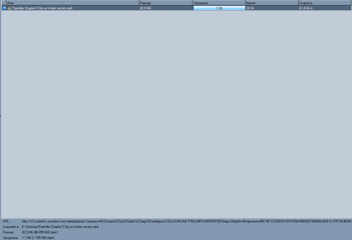Image resolution: width=352 pixels, height=240 pixels.
Task: Click the 20:34 remaining time cell
Action: (x=250, y=8)
